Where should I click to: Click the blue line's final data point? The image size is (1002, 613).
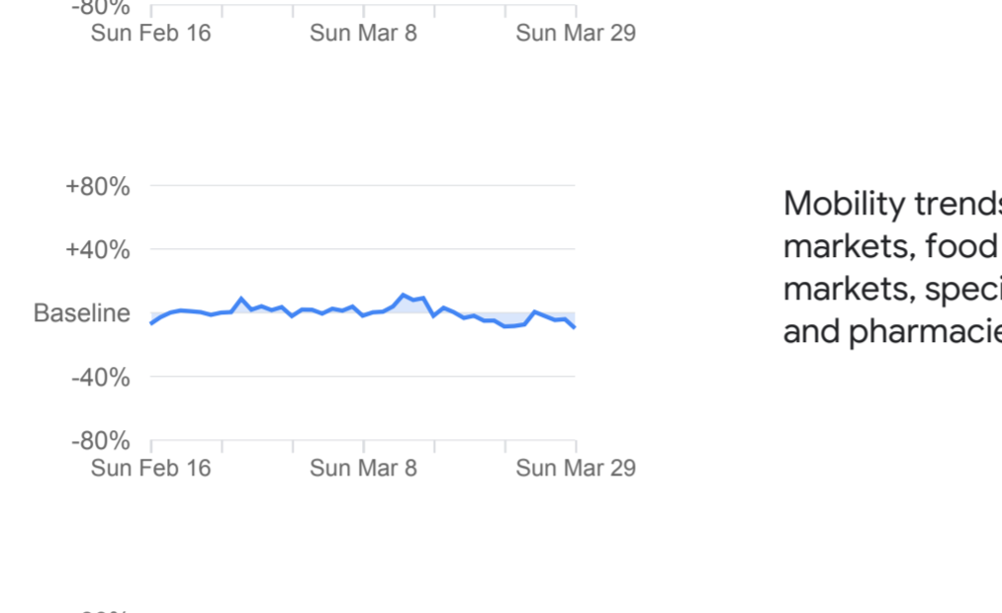575,327
